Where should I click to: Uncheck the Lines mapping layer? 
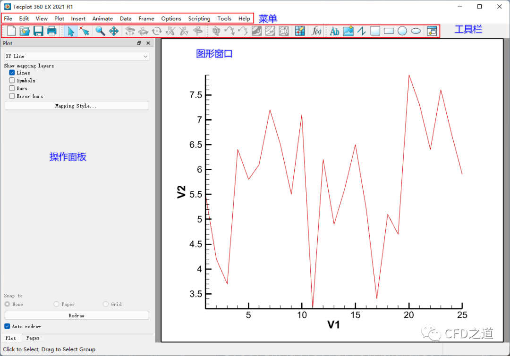click(12, 73)
